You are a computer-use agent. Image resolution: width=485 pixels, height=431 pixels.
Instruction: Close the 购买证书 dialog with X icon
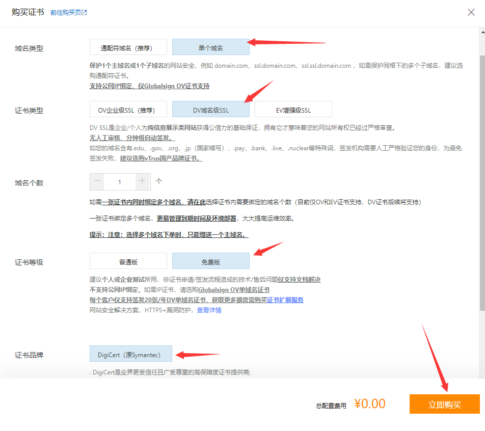[471, 12]
